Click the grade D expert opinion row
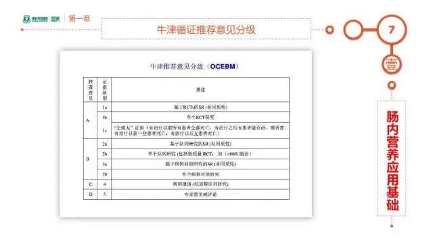Image resolution: width=433 pixels, height=243 pixels. (187, 194)
